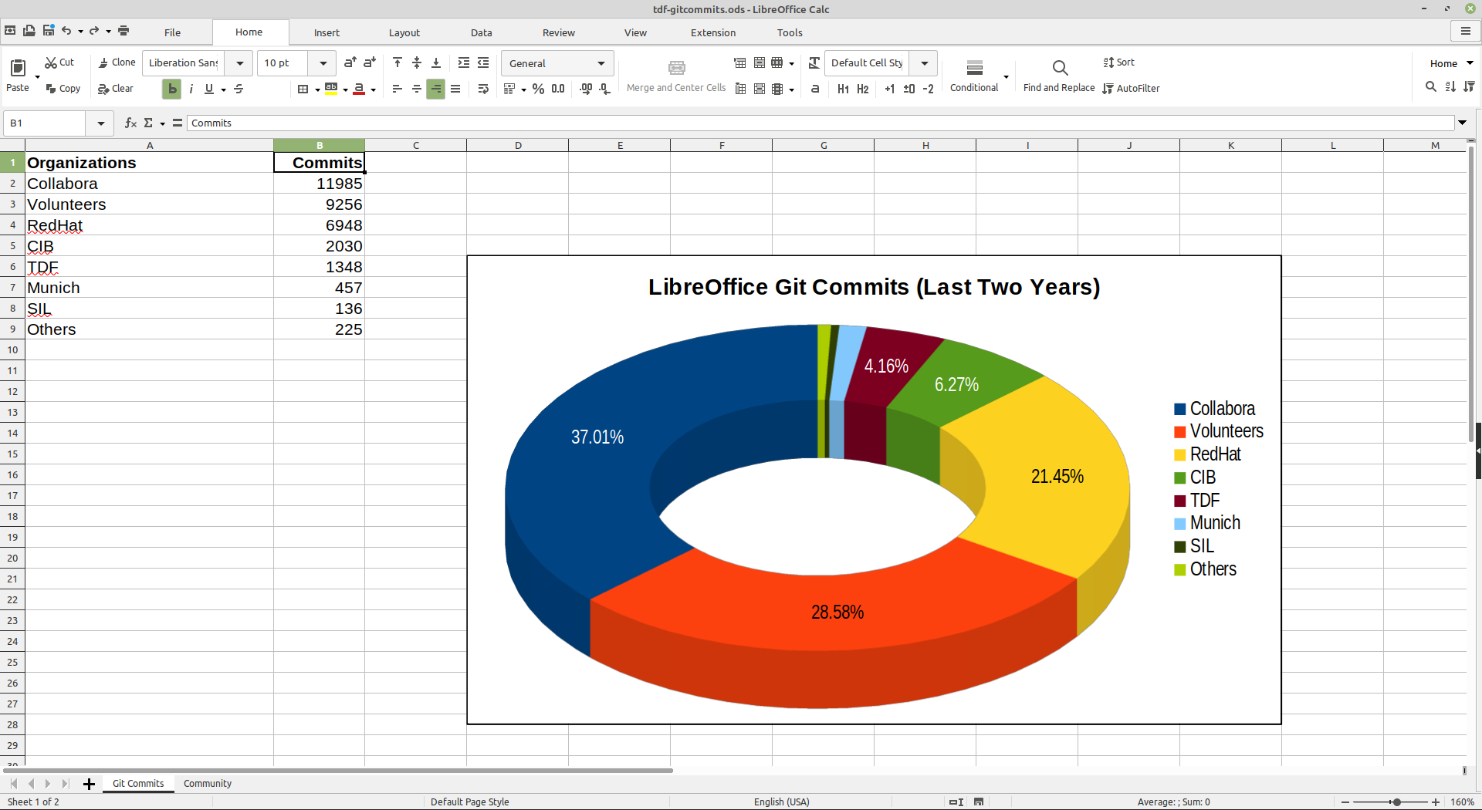1482x810 pixels.
Task: Decrease font size icon
Action: pos(370,62)
